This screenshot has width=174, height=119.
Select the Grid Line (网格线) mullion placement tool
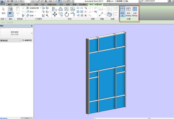[x=122, y=12]
